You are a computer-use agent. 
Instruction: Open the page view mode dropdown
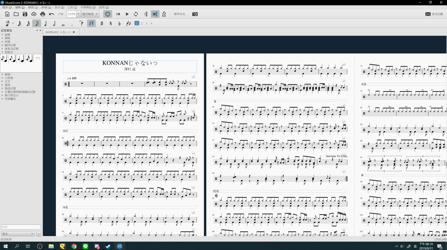pos(90,14)
